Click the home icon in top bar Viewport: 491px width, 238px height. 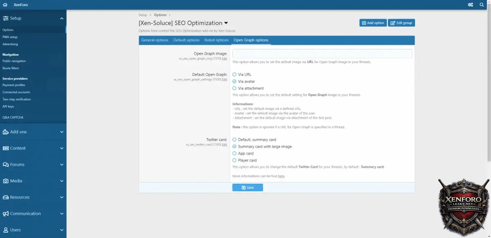point(5,5)
